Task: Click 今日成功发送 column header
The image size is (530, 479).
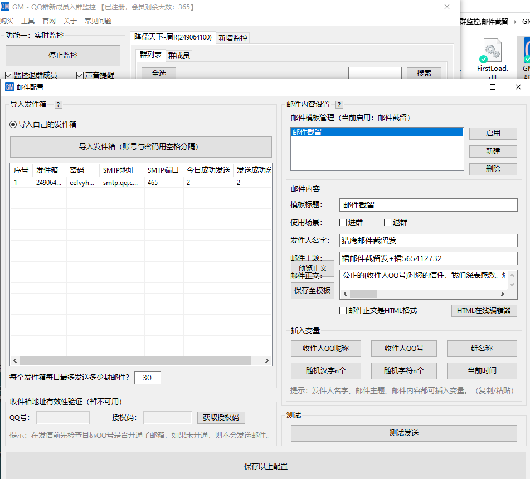Action: [x=208, y=170]
